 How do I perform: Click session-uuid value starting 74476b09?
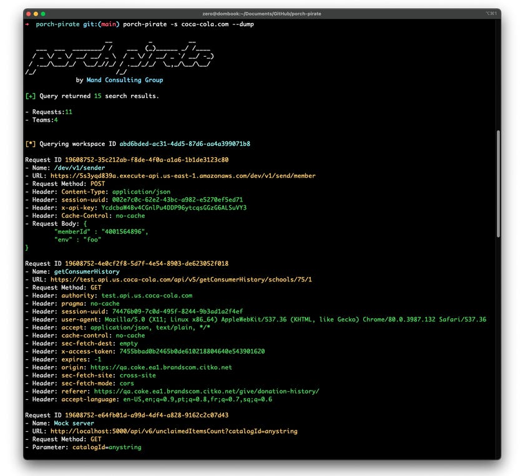point(177,311)
